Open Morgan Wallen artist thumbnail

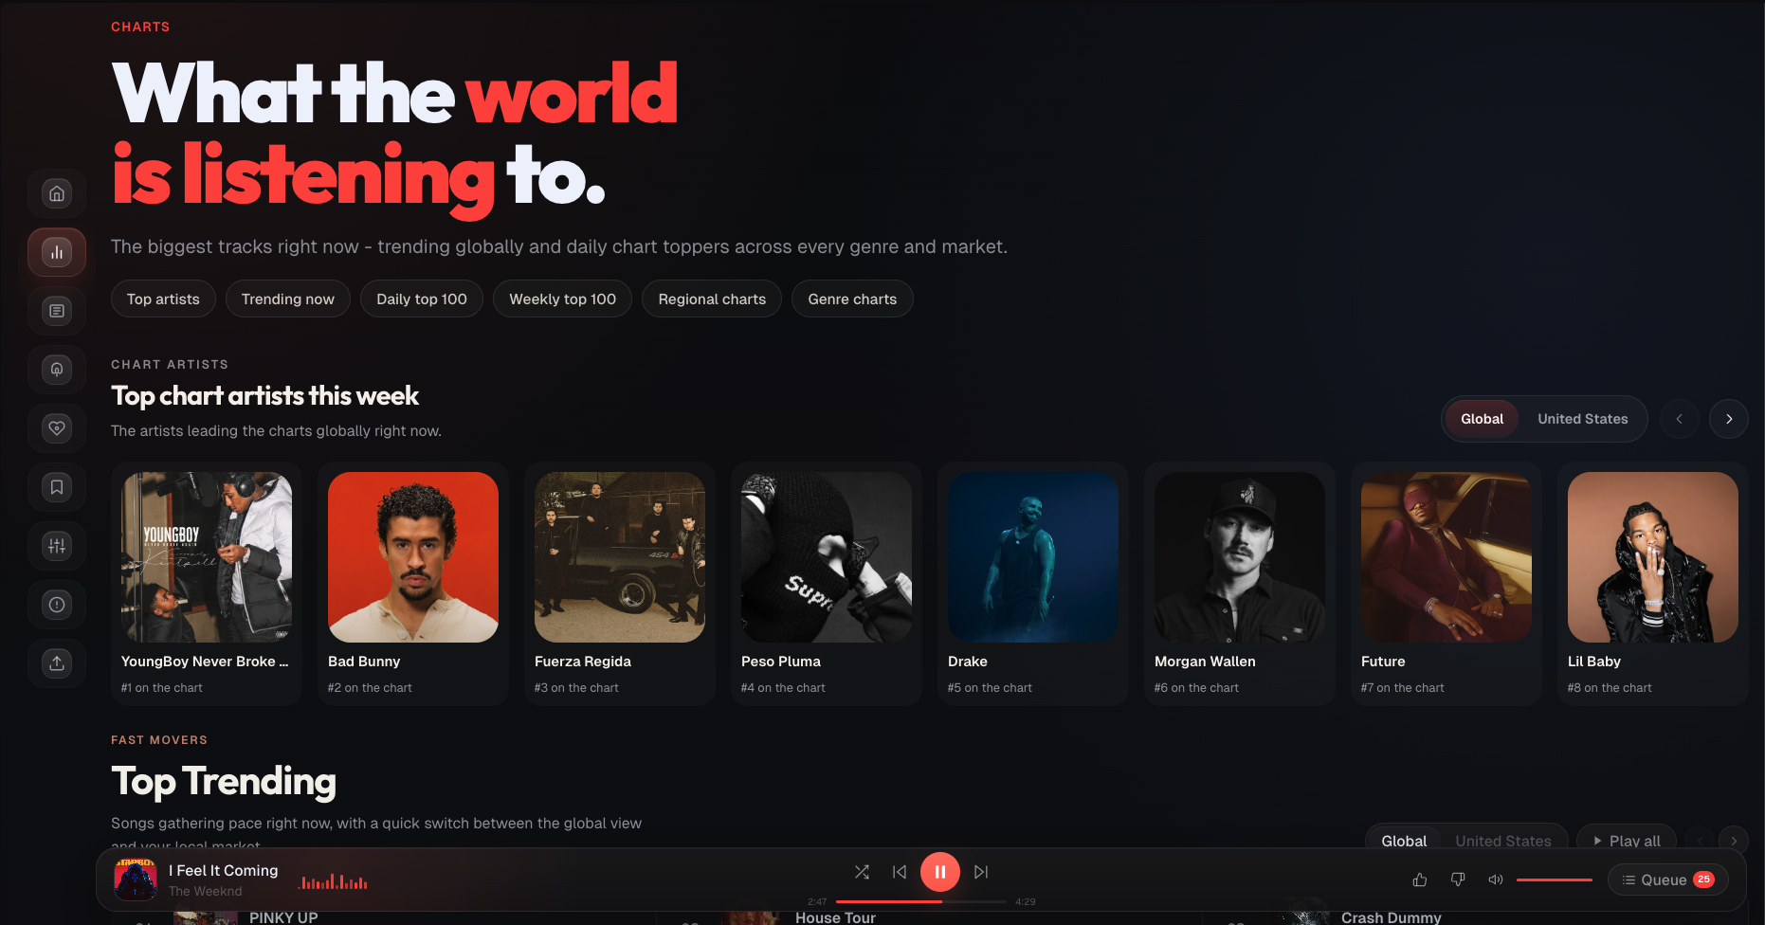[x=1240, y=557]
